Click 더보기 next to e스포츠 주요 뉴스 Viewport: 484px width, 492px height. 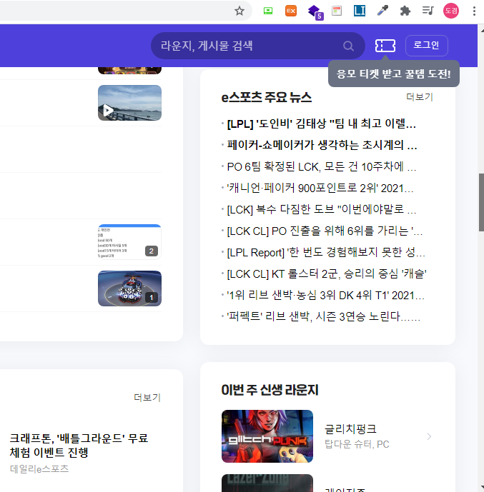tap(420, 96)
